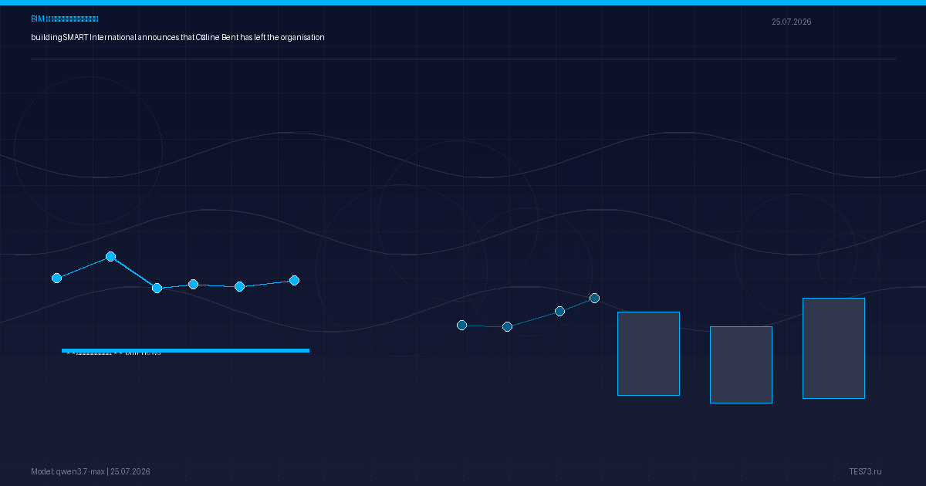Select the first point of the bright blue line
The height and width of the screenshot is (486, 926).
[x=56, y=278]
